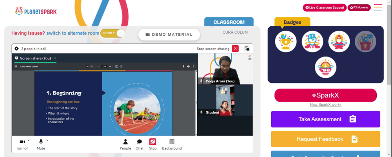Screen dimensions: 392x157
Task: Select the Student video tile
Action: [x=225, y=100]
